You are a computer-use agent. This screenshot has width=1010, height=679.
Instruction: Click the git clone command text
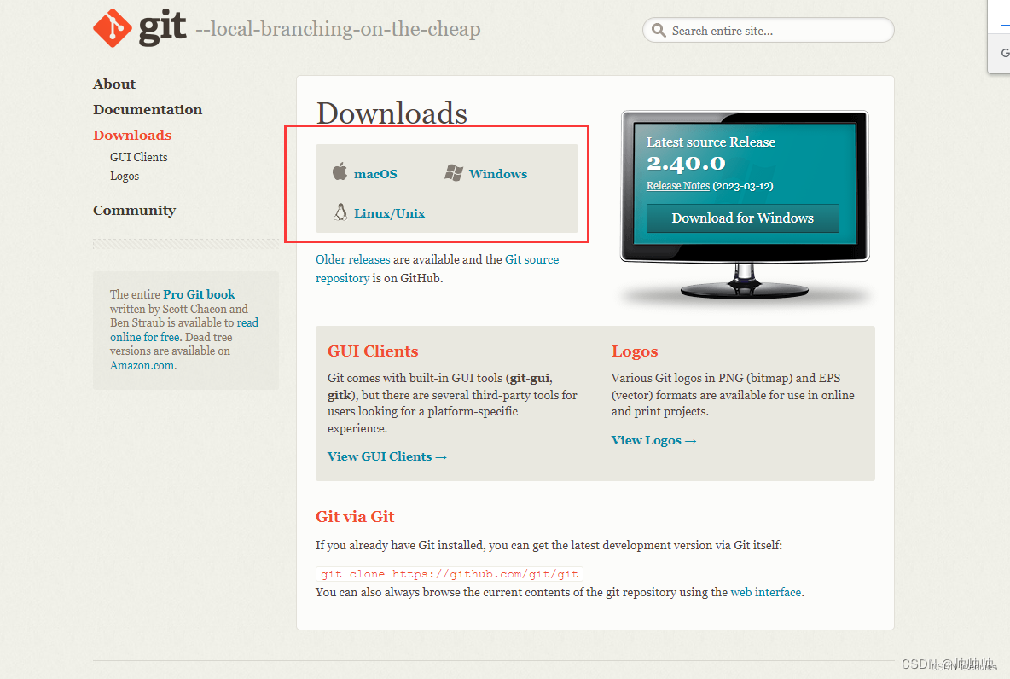click(450, 574)
